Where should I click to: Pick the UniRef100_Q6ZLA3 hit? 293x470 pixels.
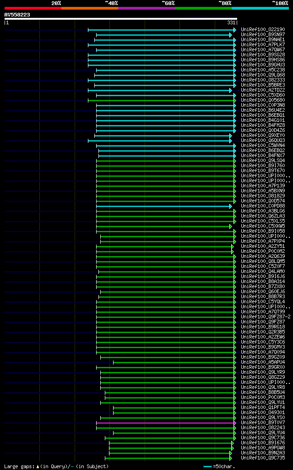pos(263,216)
